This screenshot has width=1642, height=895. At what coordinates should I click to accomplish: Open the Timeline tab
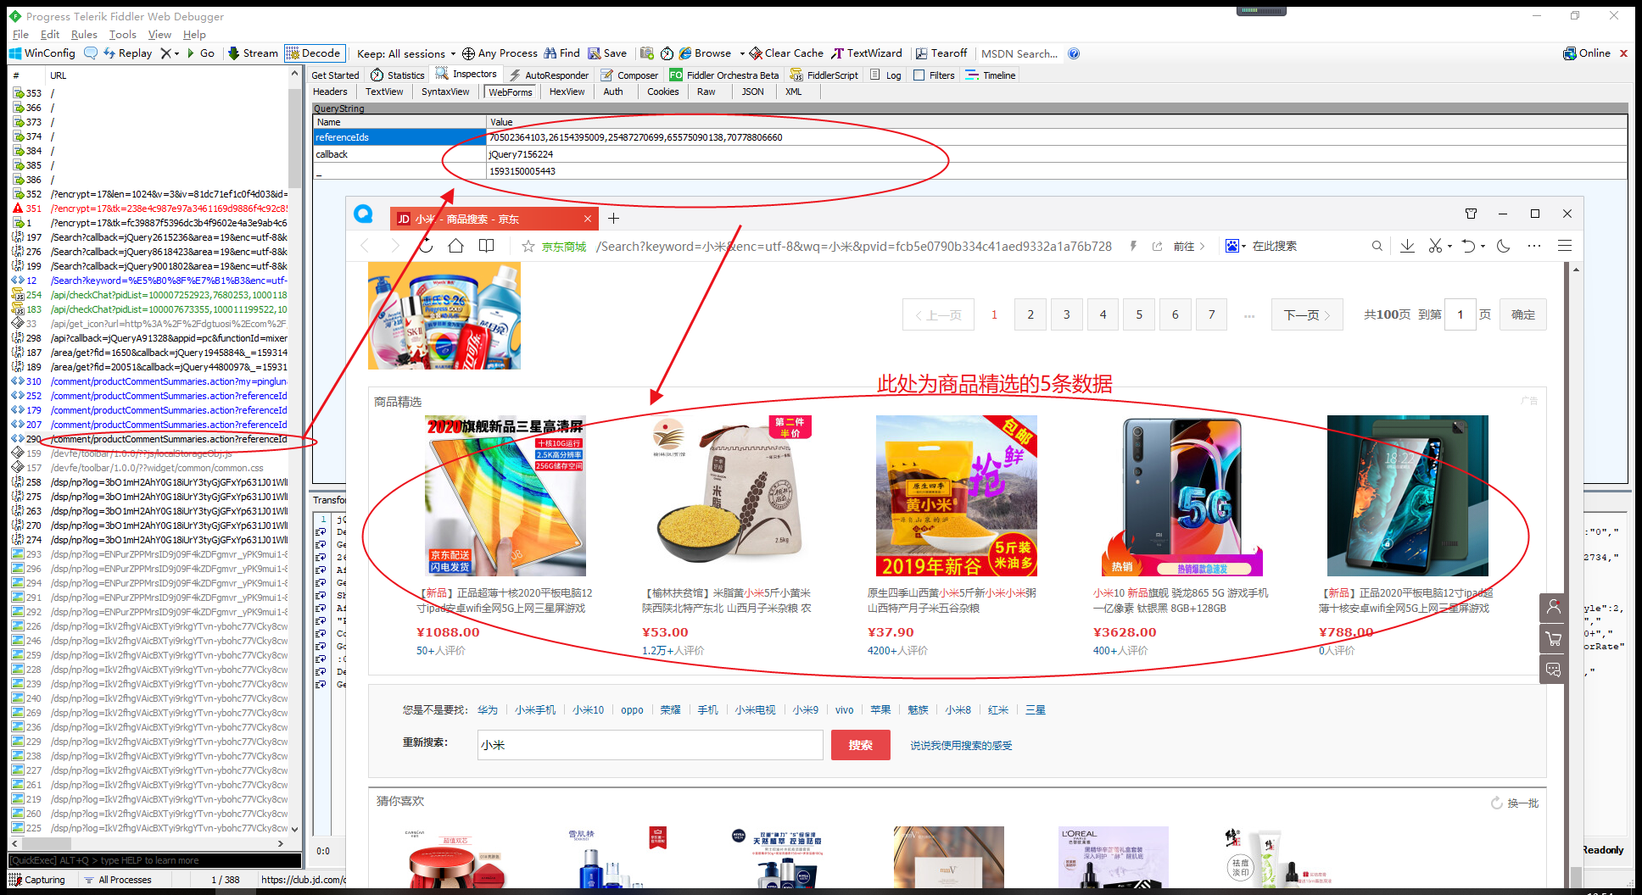(991, 75)
